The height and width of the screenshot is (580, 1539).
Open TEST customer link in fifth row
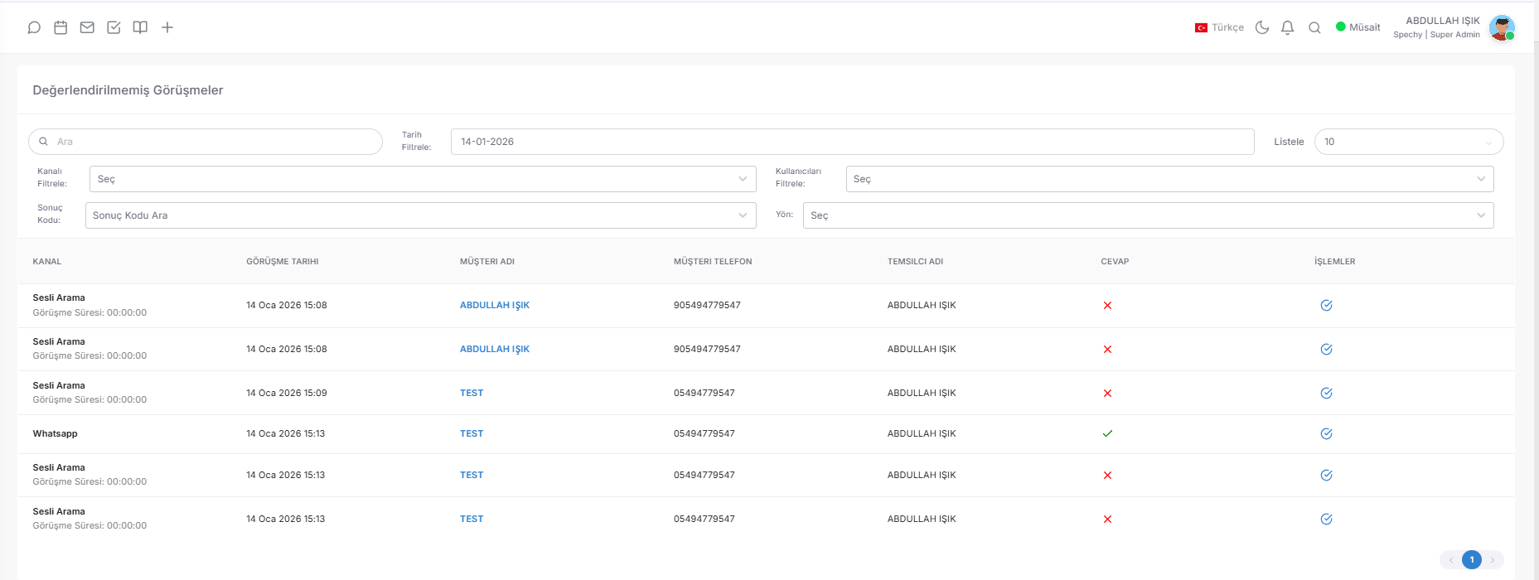[x=472, y=475]
